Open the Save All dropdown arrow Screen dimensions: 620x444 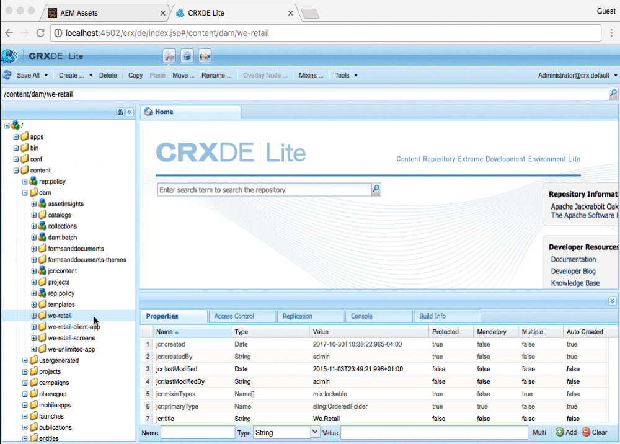point(46,75)
